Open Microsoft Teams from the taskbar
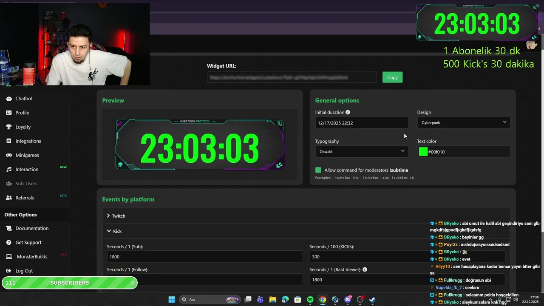 pos(260,300)
